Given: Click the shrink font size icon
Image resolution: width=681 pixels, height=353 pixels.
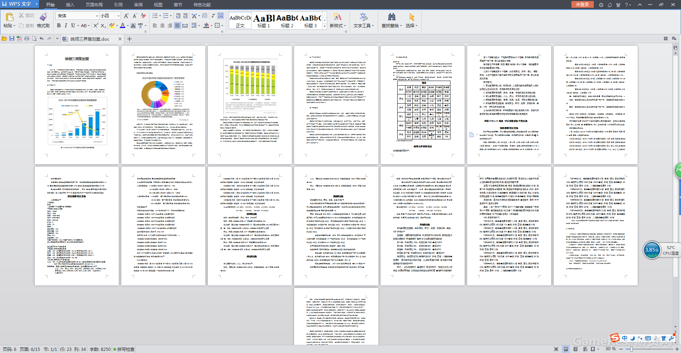Looking at the screenshot, I should click(134, 16).
